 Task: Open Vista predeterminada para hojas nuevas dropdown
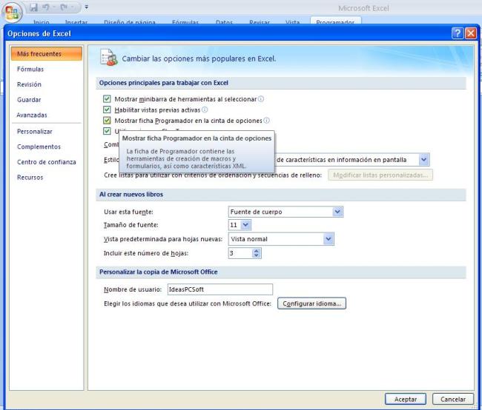(329, 239)
